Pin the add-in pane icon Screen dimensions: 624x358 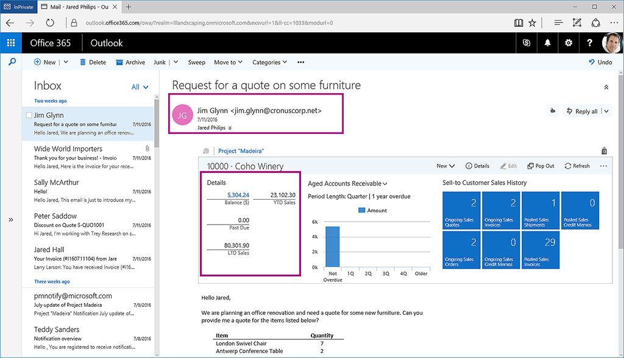click(x=604, y=151)
